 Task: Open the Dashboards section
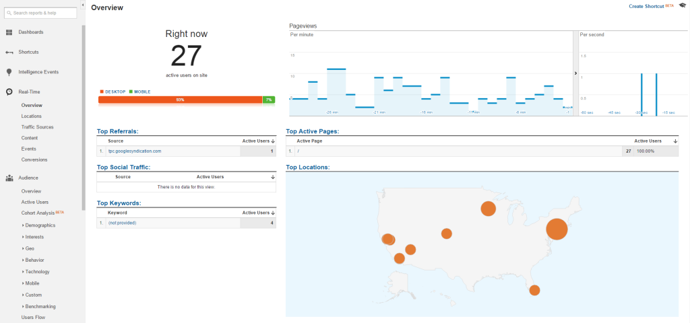click(x=31, y=32)
